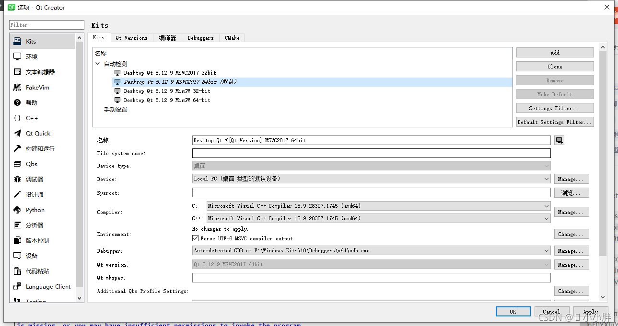Click the Qt Creator logo in title bar
This screenshot has width=618, height=326.
click(x=12, y=7)
